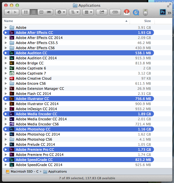Viewport: 174px width, 183px height.
Task: Go forward with the right arrow button
Action: click(15, 12)
